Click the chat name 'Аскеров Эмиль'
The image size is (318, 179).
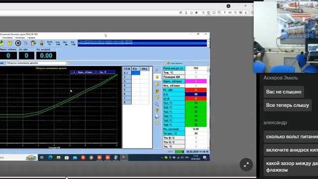pyautogui.click(x=281, y=78)
